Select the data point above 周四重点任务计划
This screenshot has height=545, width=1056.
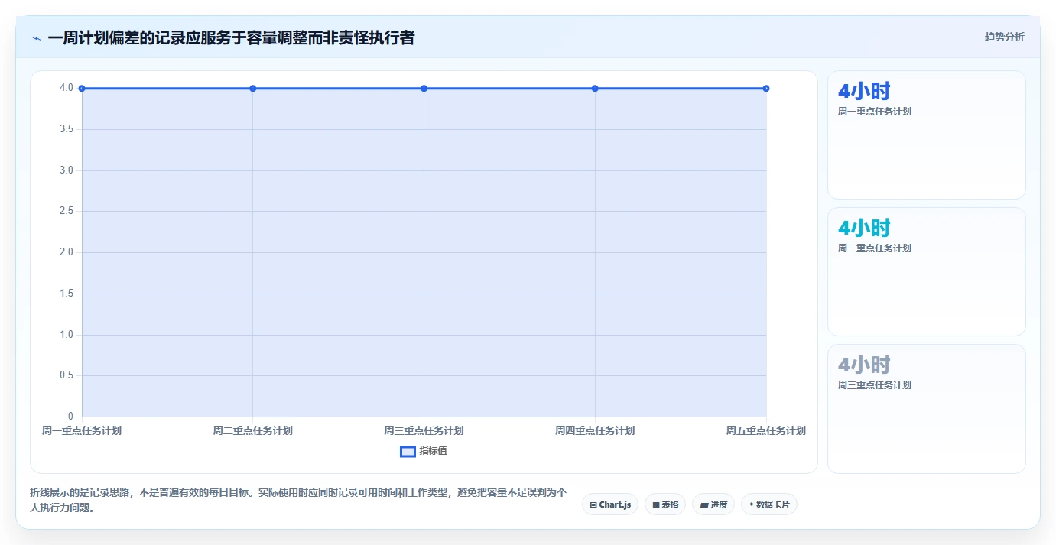point(595,89)
